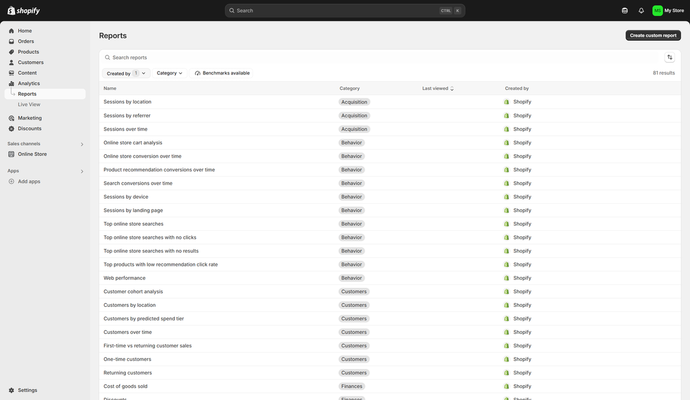Click the Category column header
Screen dimensions: 690x400
(x=350, y=89)
